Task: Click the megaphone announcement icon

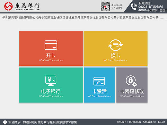Action: tap(4, 17)
